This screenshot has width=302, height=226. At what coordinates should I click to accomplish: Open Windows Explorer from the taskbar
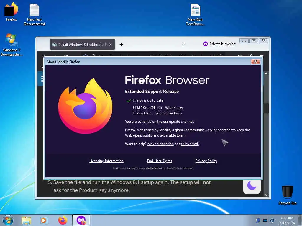coord(26,220)
